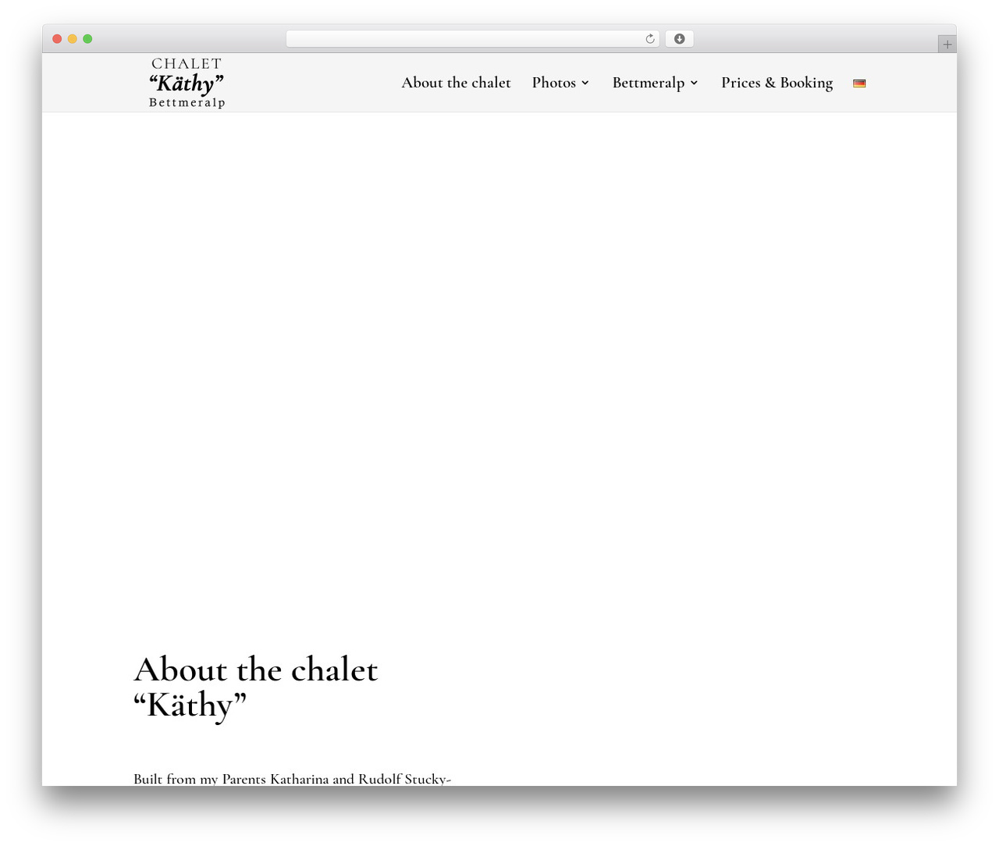
Task: Go to Prices & Booking page
Action: coord(777,83)
